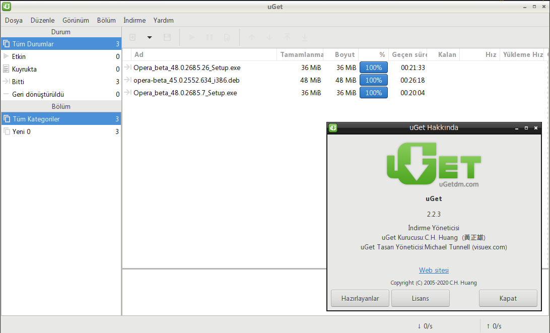Click the save toolbar icon

(167, 37)
